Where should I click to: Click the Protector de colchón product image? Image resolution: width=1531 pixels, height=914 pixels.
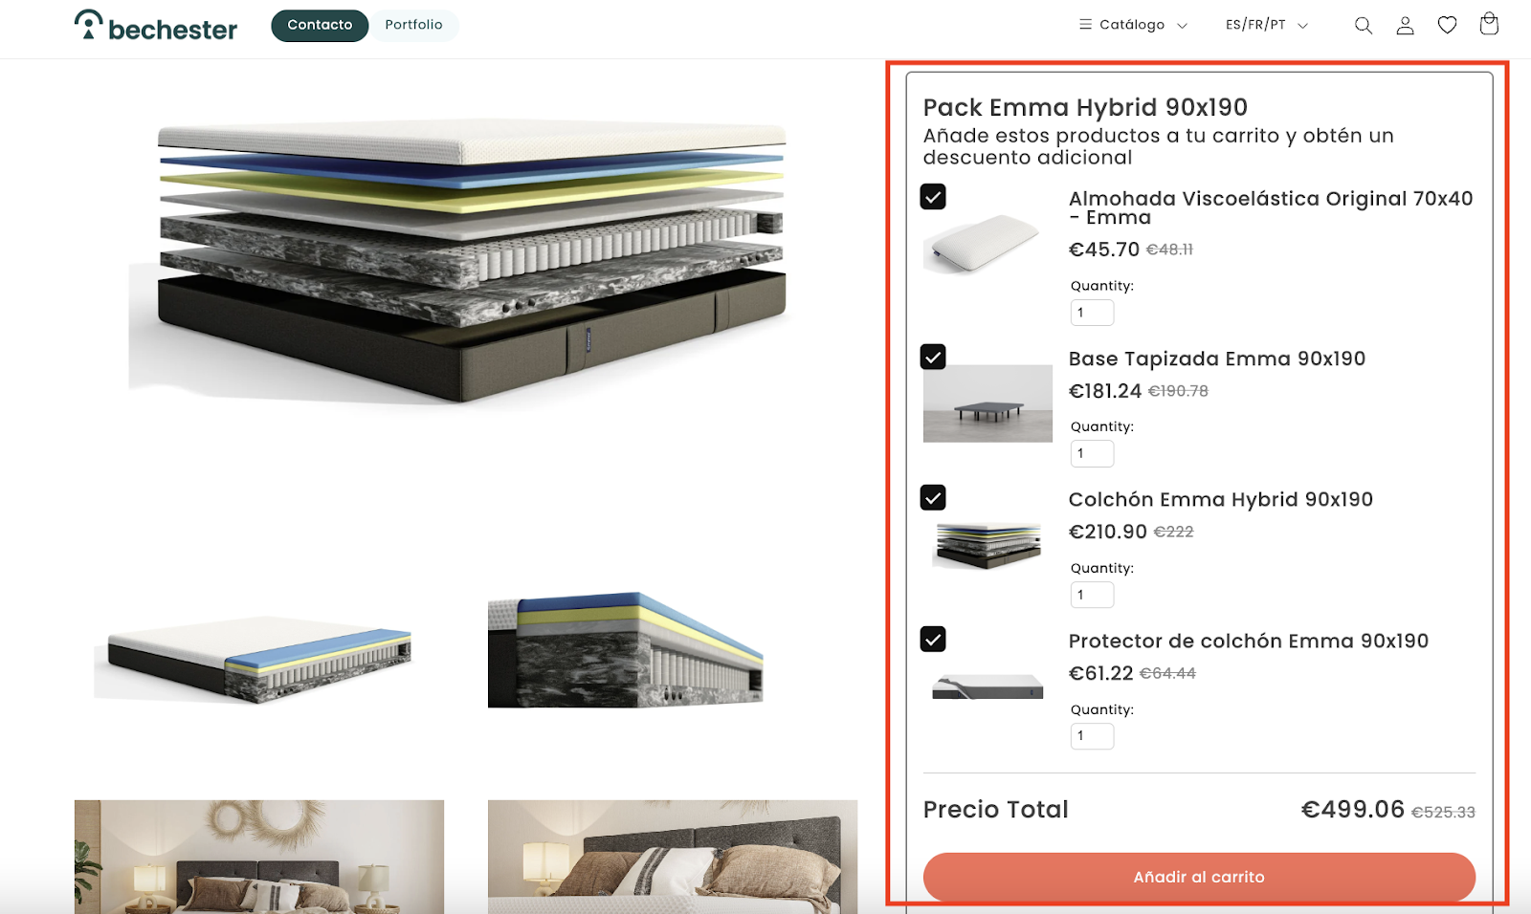click(x=987, y=686)
